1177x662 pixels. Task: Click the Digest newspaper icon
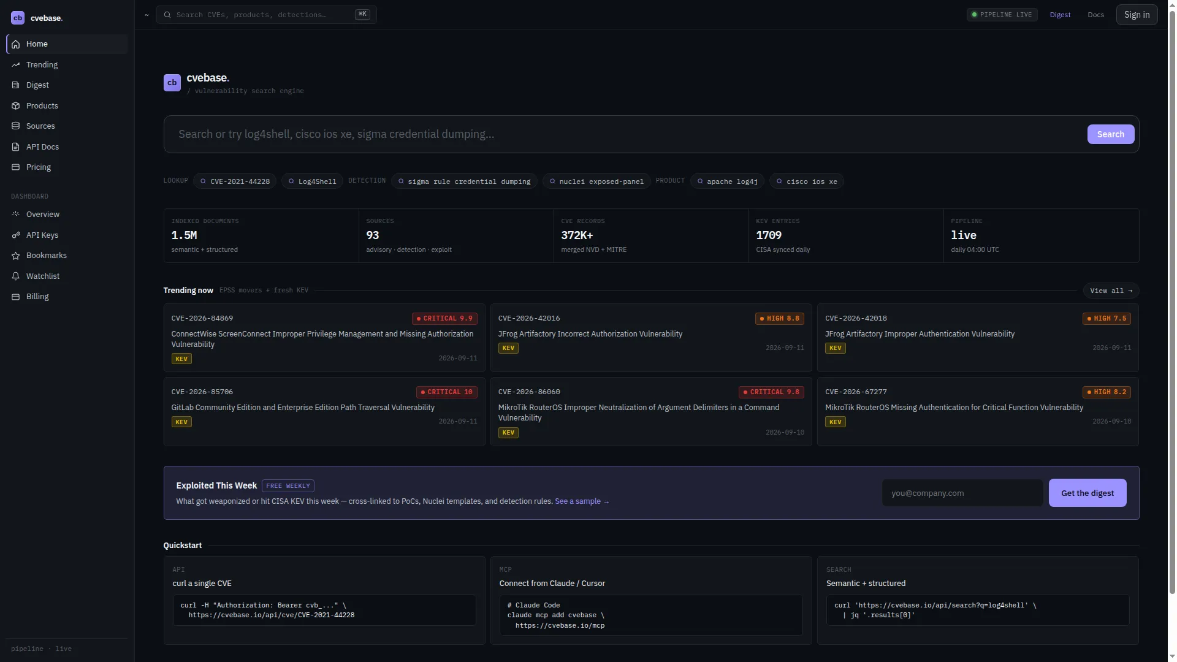pos(16,85)
